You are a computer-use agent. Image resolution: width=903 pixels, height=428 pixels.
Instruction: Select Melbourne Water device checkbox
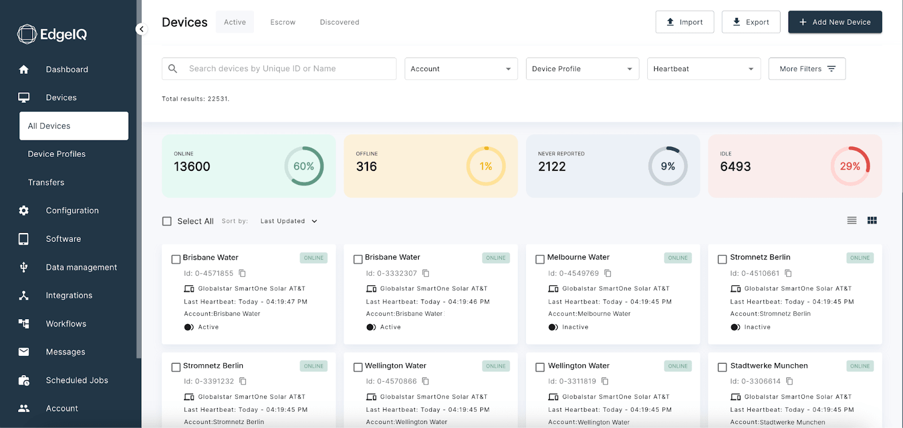click(x=540, y=259)
